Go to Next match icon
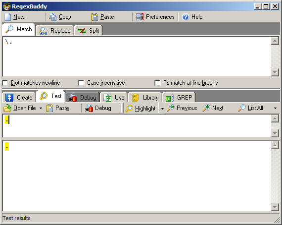282x225 pixels. [x=206, y=108]
